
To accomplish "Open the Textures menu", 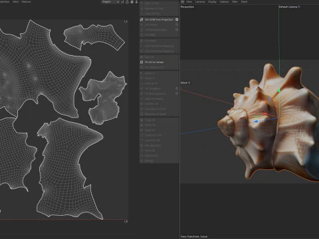I will coord(27,2).
